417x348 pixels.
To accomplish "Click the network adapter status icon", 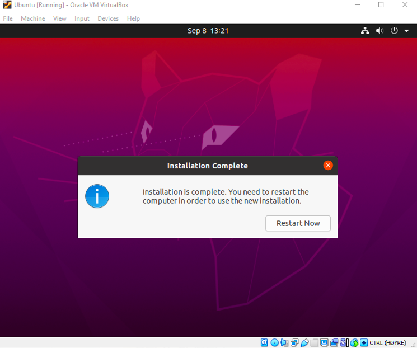I will click(294, 342).
